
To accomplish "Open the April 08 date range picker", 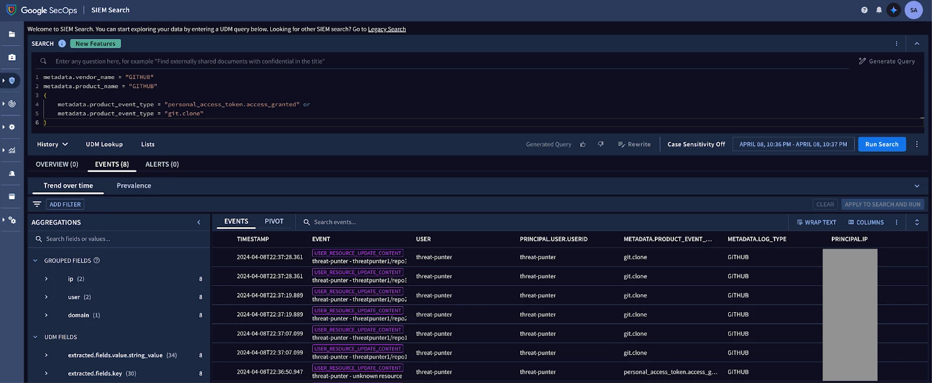I will pyautogui.click(x=793, y=144).
